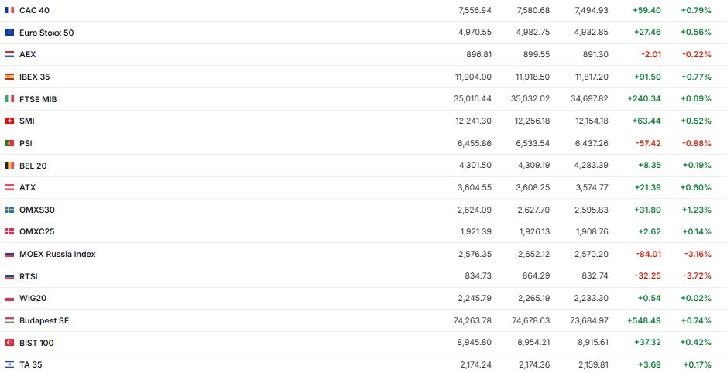Click the RTSI index name
Viewport: 727px width, 373px height.
[x=29, y=276]
